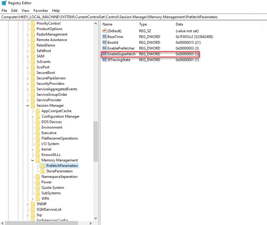
Task: Click the RadioManagement folder icon
Action: [x=33, y=34]
